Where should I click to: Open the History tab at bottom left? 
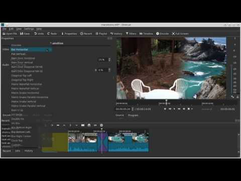[29, 151]
